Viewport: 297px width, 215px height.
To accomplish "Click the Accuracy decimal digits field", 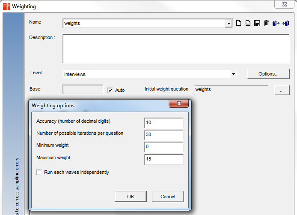I will point(164,123).
